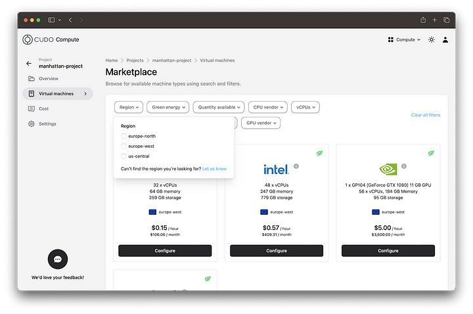Click the GeForce GTX 1080 GPU description
473x314 pixels.
coord(388,185)
